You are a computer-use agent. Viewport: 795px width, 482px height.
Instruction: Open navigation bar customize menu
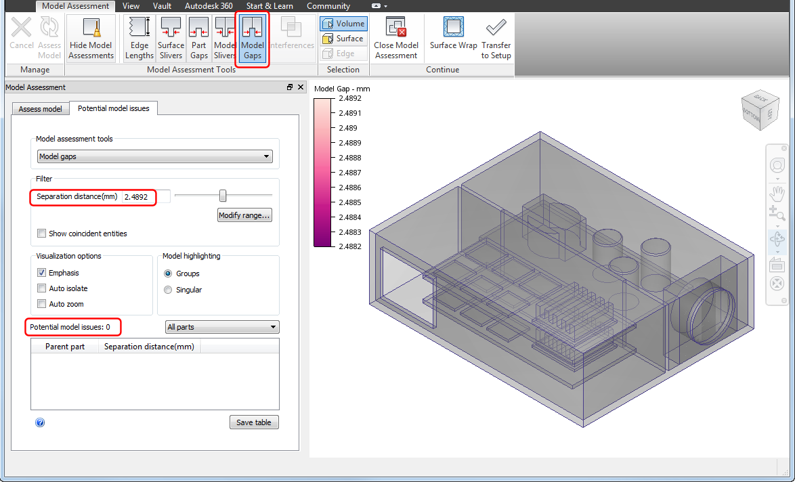pos(784,301)
